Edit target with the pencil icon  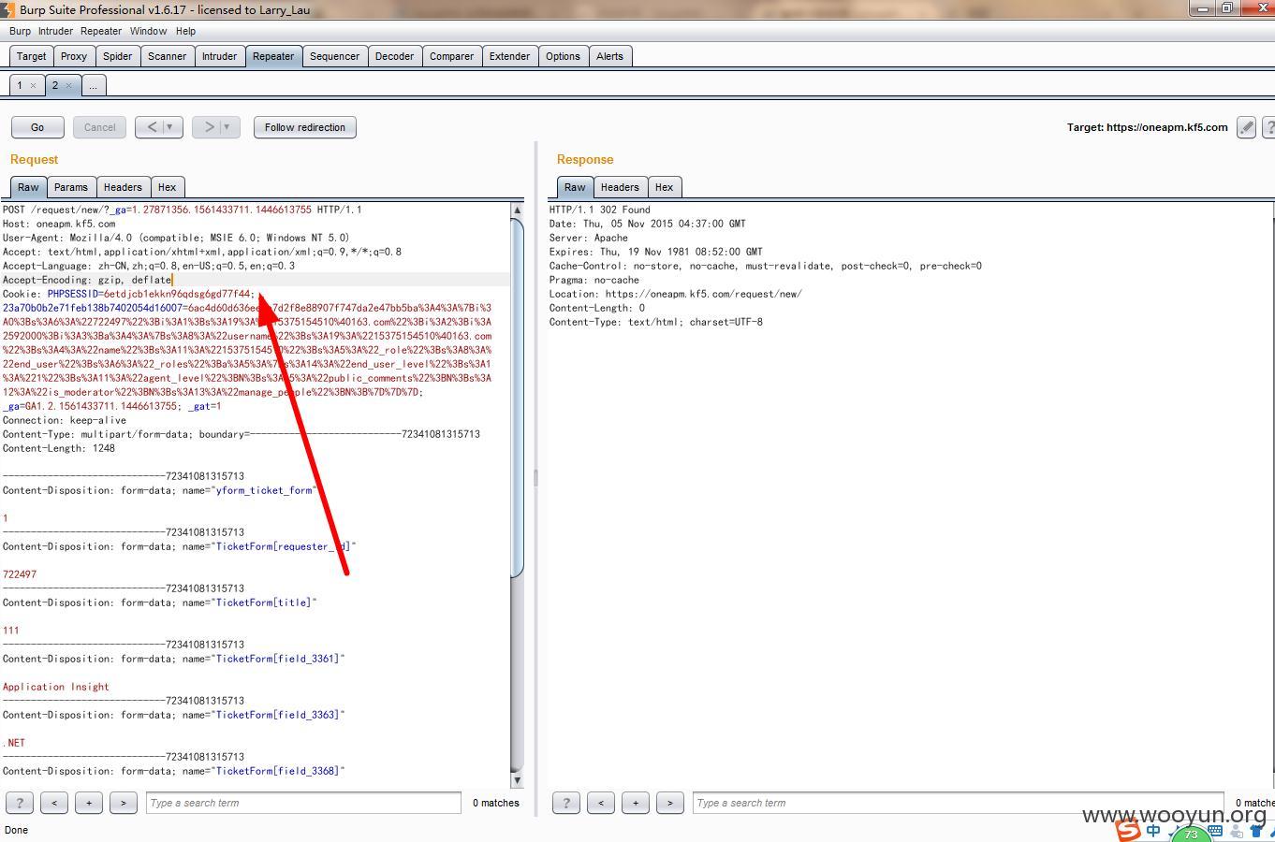coord(1246,127)
